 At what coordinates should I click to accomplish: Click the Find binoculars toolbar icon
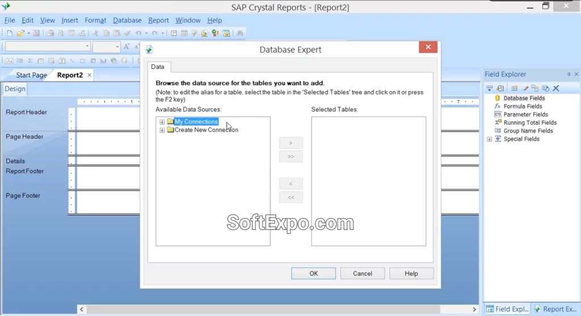pyautogui.click(x=240, y=33)
